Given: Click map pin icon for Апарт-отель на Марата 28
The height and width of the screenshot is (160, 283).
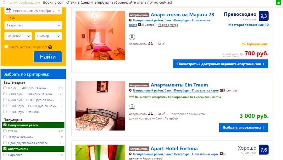Looking at the screenshot, I should pos(130,20).
